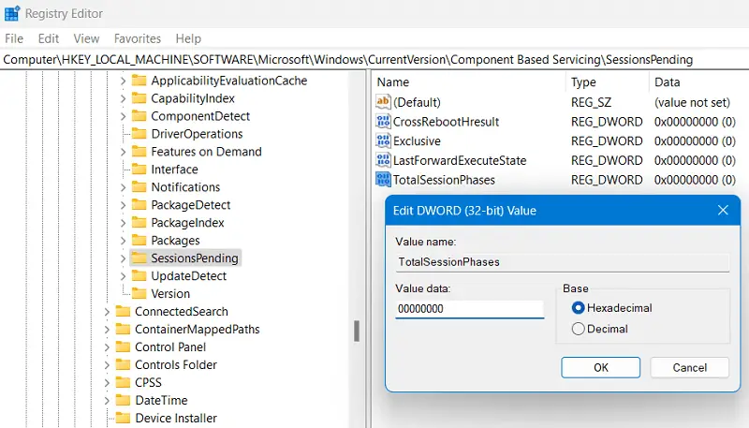749x428 pixels.
Task: Click the Registry Editor app icon in title bar
Action: 12,13
